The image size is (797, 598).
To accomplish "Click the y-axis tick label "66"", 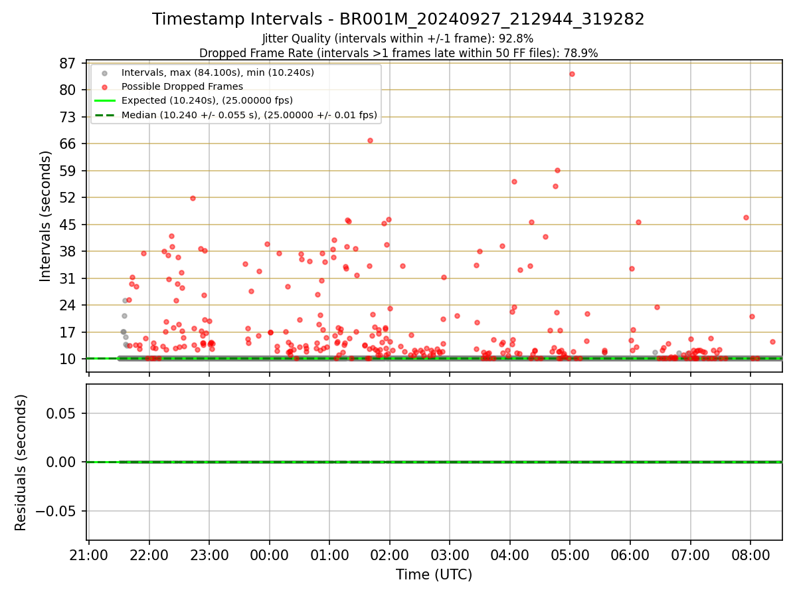I will [68, 144].
